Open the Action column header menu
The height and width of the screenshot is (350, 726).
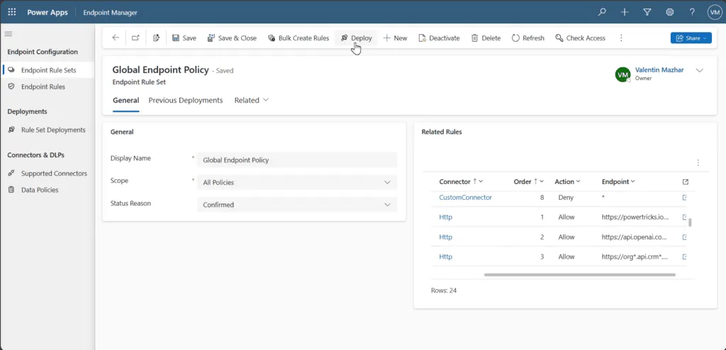pos(568,182)
